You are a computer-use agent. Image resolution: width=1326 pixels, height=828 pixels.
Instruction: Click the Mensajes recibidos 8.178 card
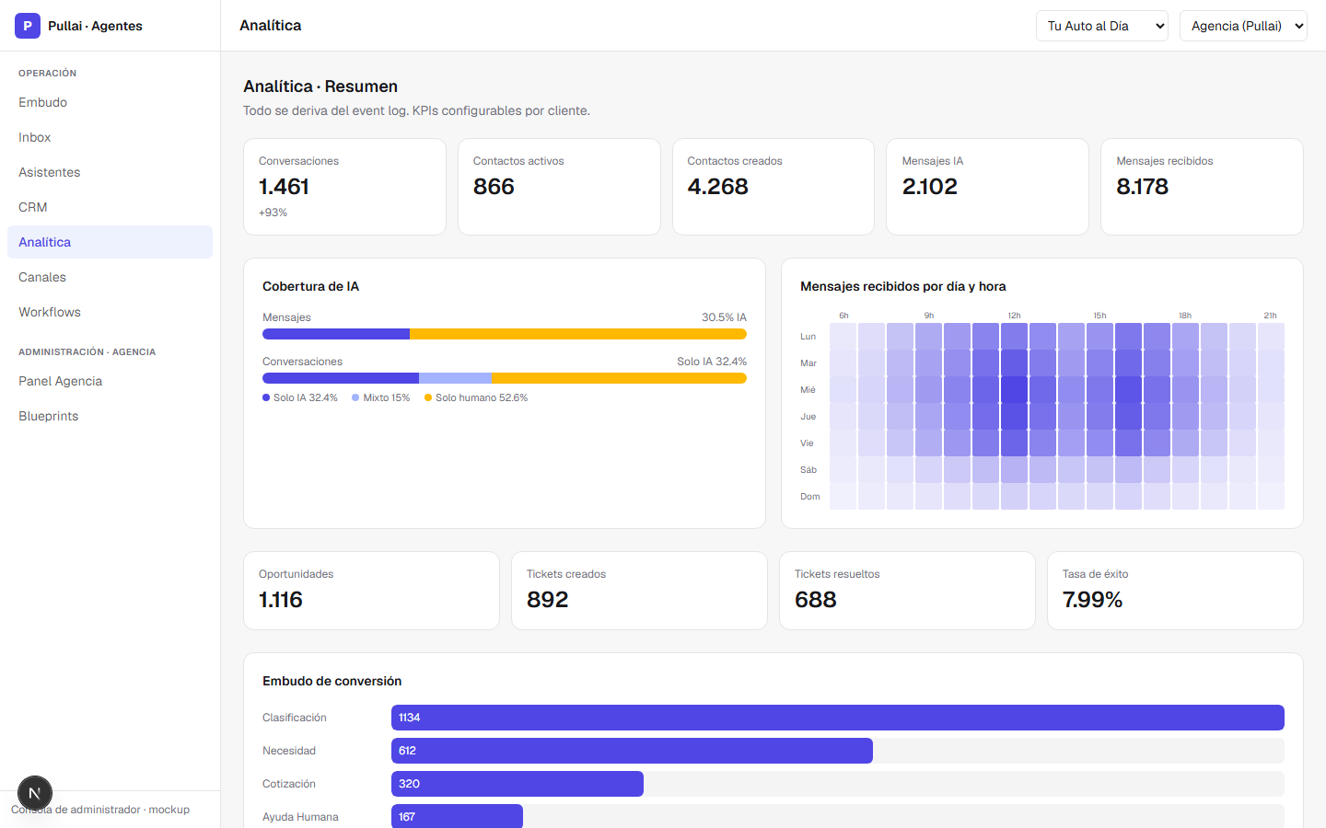click(1202, 187)
